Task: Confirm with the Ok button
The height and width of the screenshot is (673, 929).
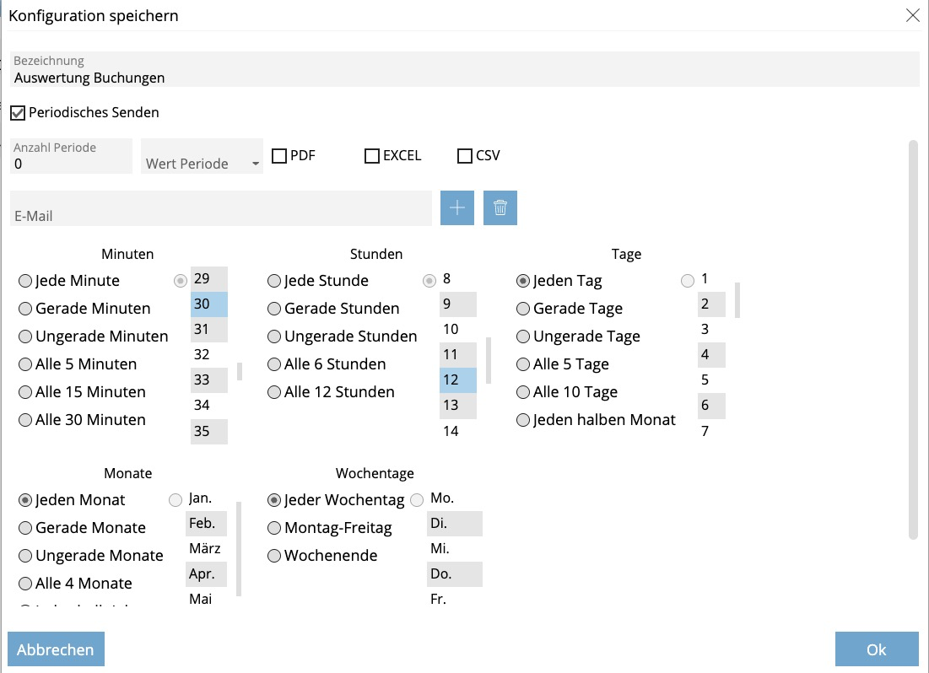Action: [877, 649]
